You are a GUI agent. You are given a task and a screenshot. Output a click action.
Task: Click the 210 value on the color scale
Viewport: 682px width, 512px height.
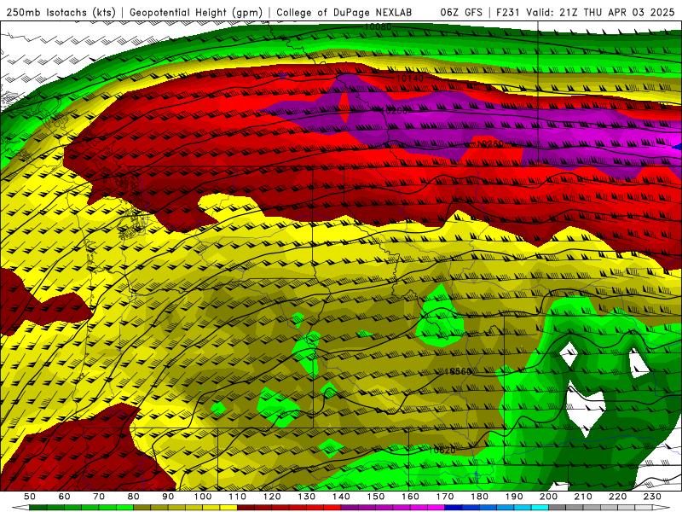point(583,497)
